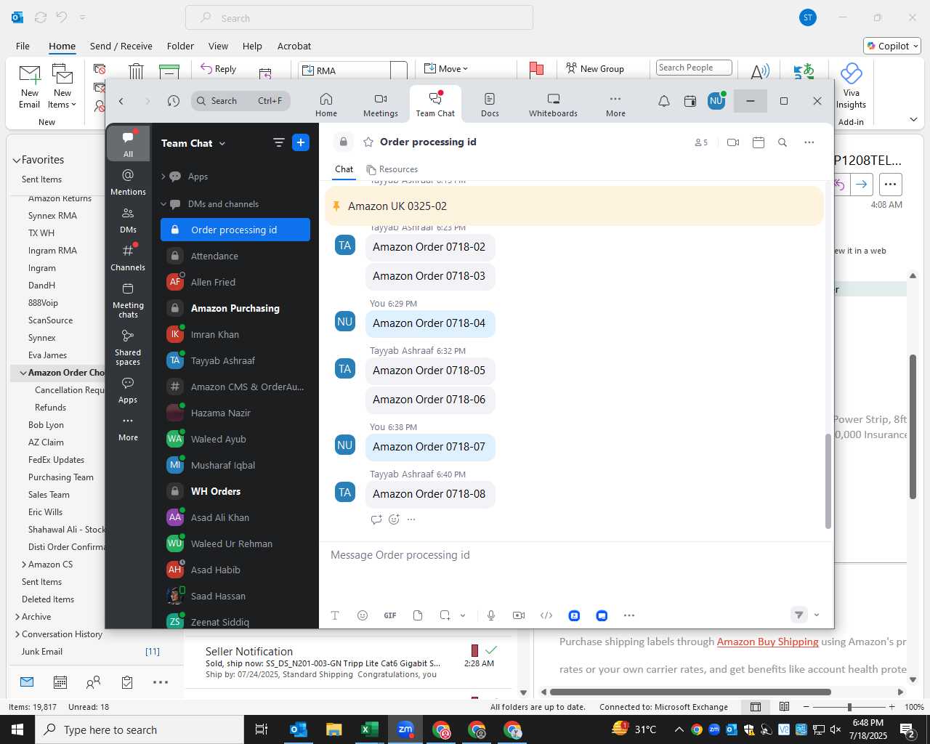Open Outlook File menu
Screen dimensions: 930x744
pos(23,46)
